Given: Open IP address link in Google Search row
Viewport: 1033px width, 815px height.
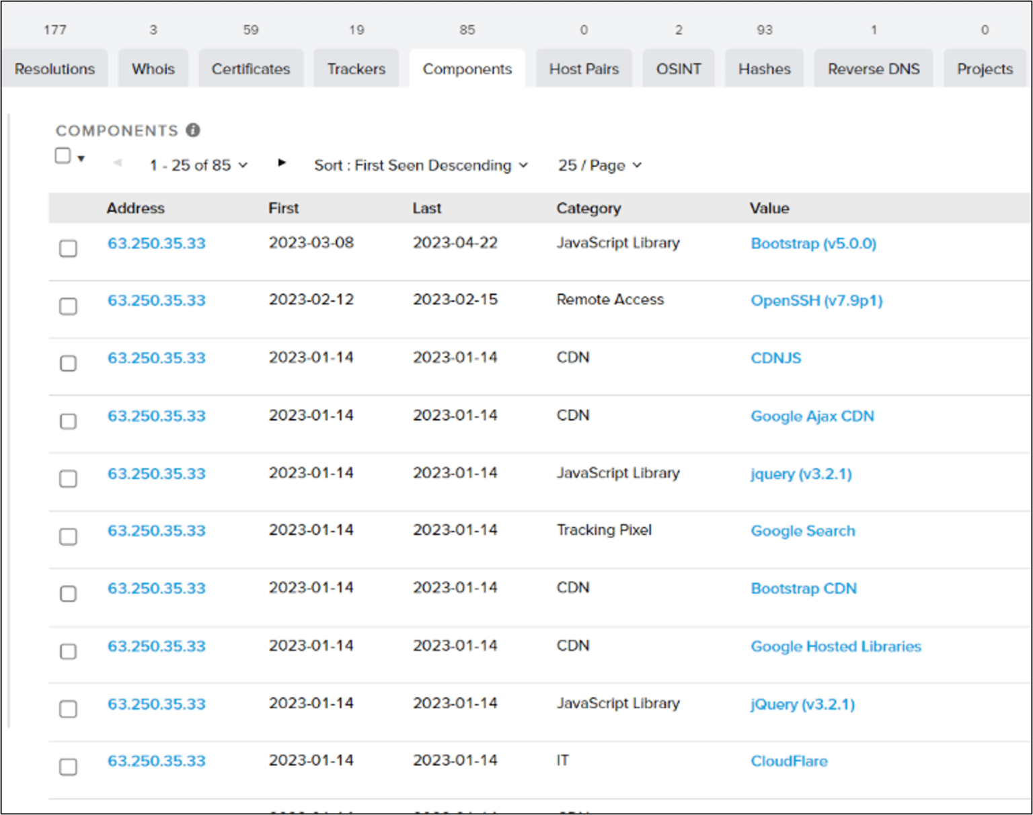Looking at the screenshot, I should [x=157, y=531].
